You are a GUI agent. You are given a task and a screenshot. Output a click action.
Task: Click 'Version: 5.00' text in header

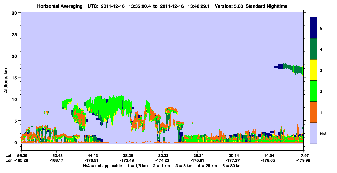click(x=229, y=6)
